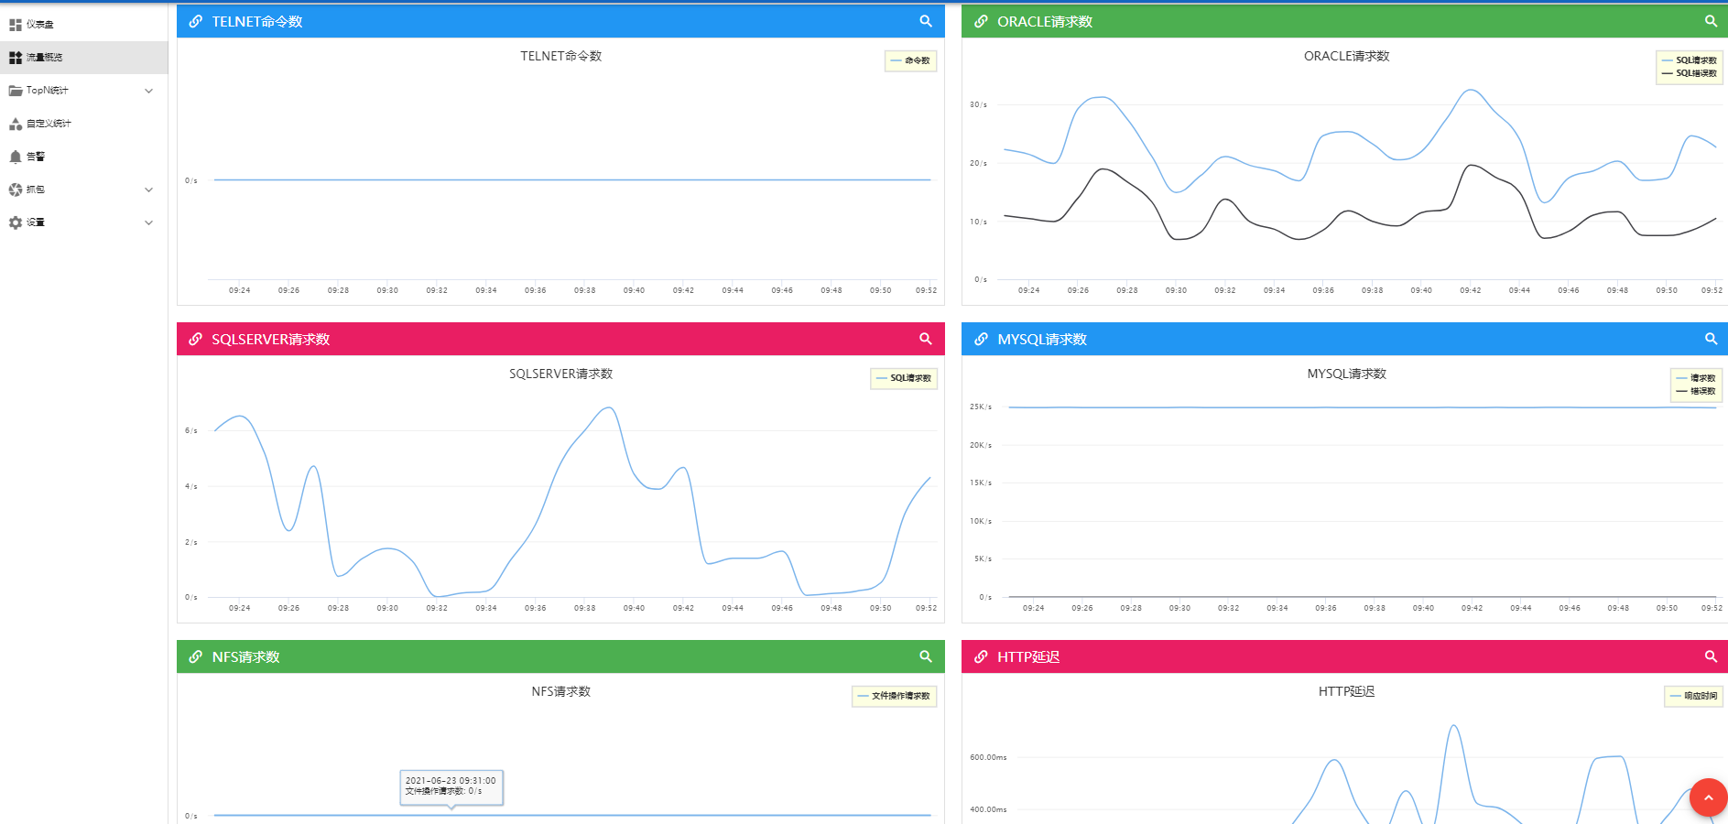Click the 自定义统计 shapes icon

(x=16, y=124)
